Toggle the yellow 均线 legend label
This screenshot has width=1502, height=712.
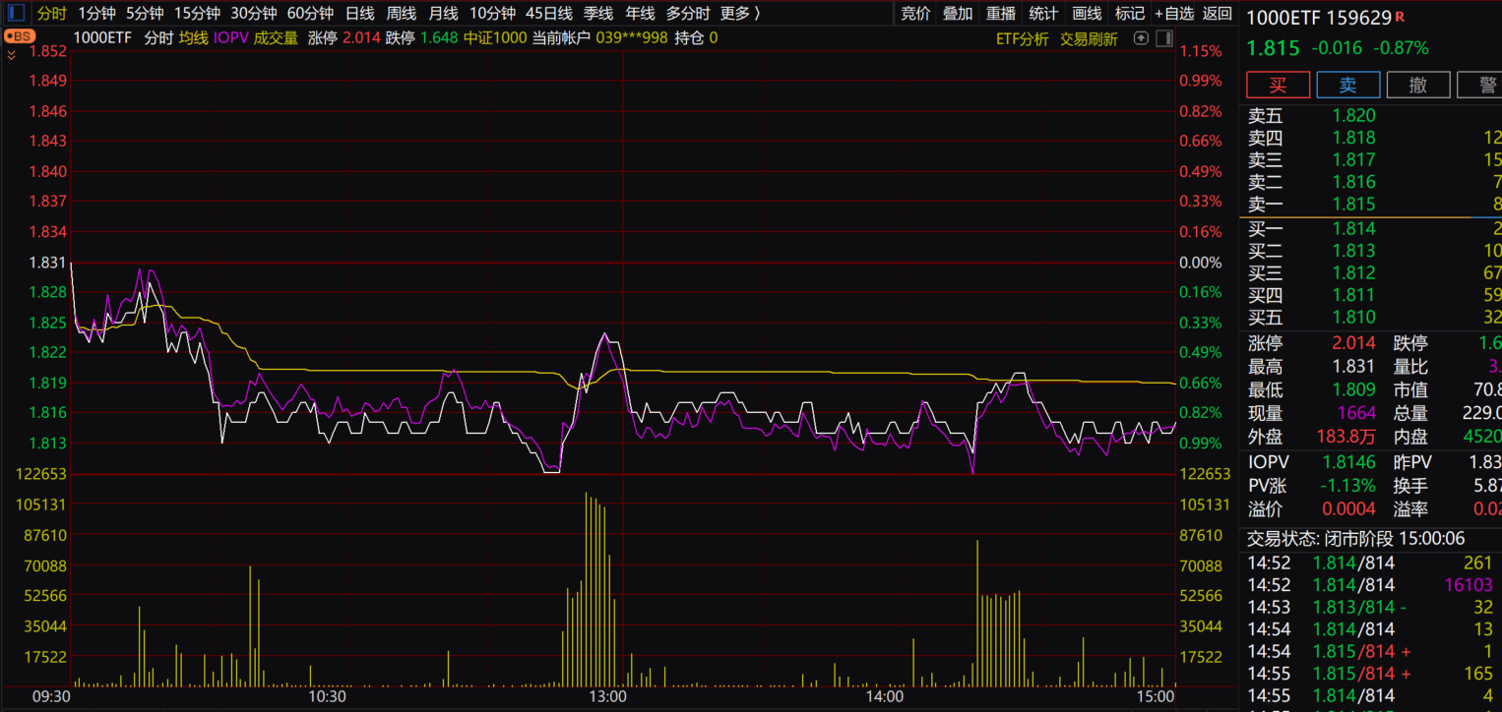193,37
